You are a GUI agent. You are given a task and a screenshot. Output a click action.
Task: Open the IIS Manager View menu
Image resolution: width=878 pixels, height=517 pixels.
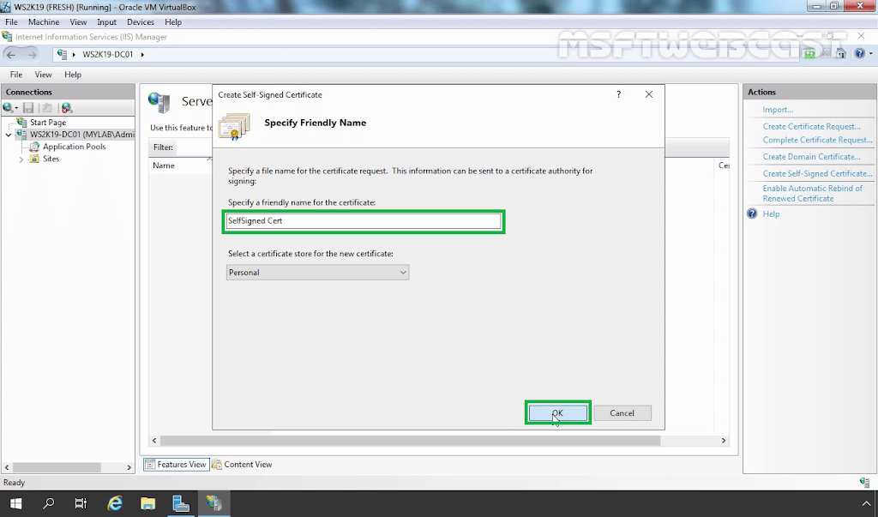(x=43, y=75)
